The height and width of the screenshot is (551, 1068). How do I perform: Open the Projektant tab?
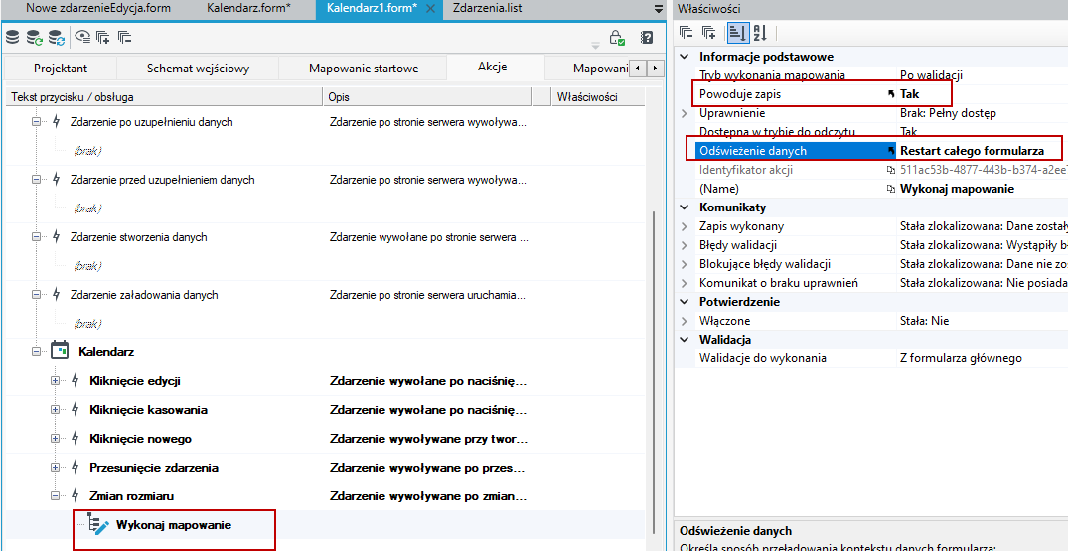tap(61, 69)
